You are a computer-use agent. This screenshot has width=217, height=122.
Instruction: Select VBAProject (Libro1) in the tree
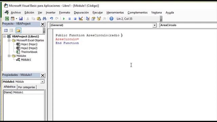[25, 37]
